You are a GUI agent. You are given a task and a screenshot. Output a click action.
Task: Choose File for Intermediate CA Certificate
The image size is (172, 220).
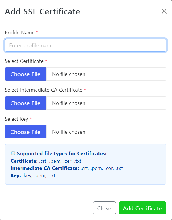click(26, 103)
